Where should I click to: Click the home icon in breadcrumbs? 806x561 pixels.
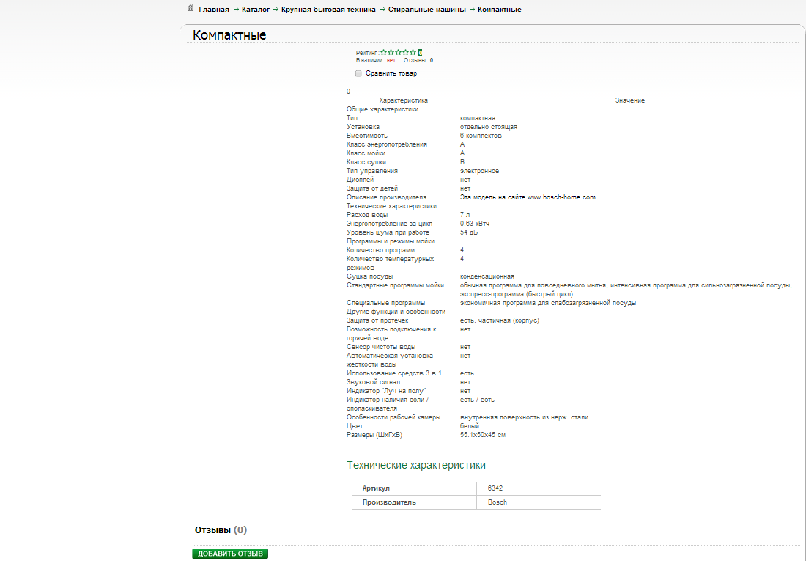[x=191, y=8]
